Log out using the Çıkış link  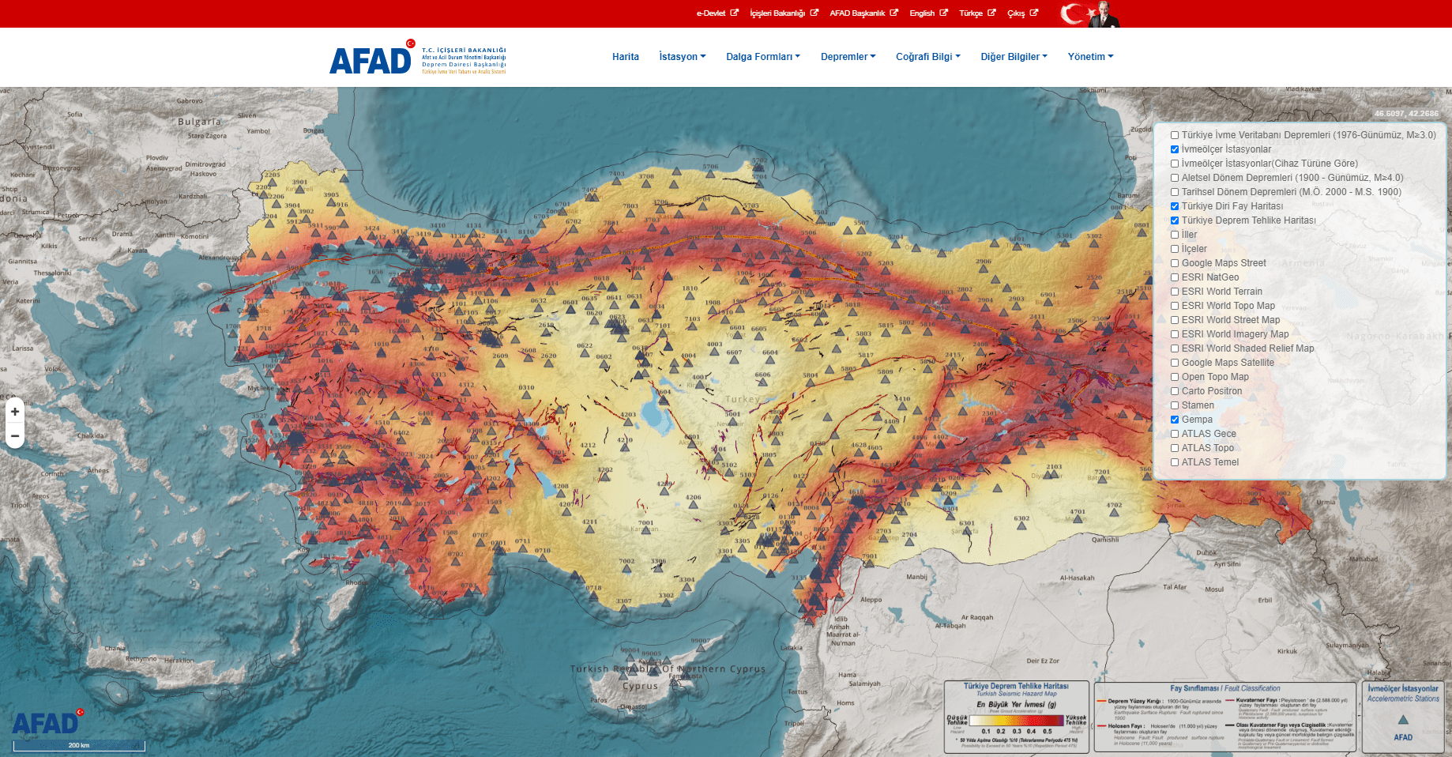[1016, 13]
